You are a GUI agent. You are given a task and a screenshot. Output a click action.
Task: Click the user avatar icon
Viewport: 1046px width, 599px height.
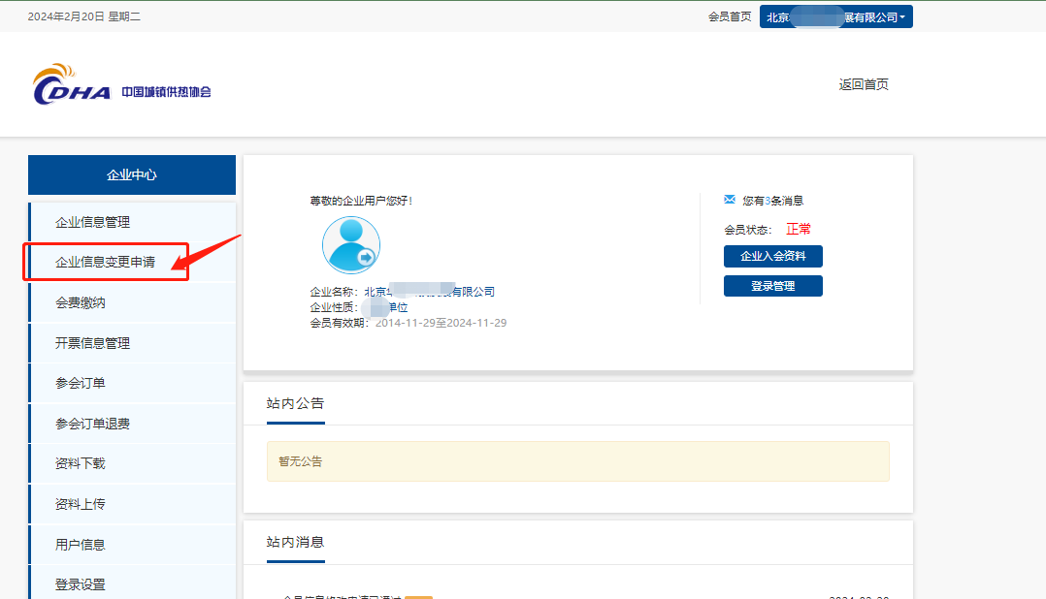[x=351, y=244]
